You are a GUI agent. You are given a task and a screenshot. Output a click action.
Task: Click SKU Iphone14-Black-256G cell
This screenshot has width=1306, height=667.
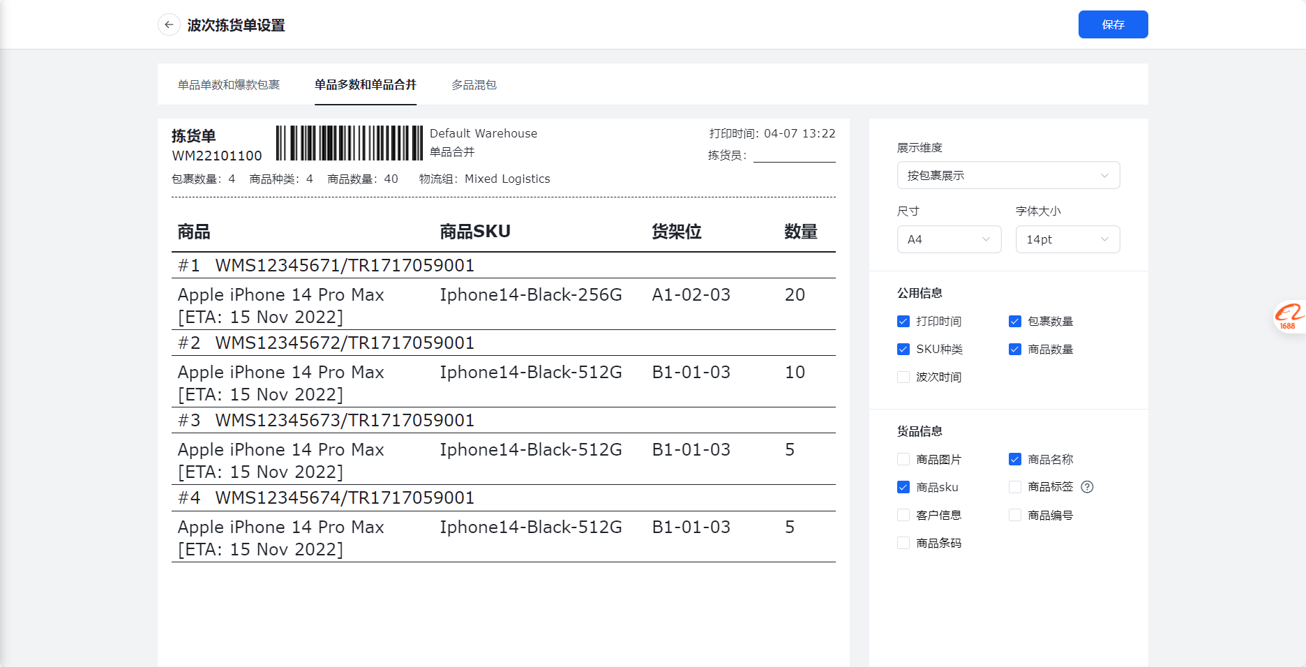[x=531, y=295]
